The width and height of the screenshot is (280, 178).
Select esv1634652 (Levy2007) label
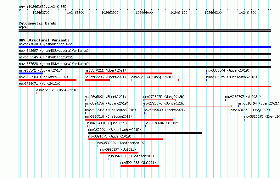coord(250,110)
